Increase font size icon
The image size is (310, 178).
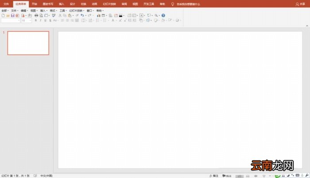[x=120, y=20]
